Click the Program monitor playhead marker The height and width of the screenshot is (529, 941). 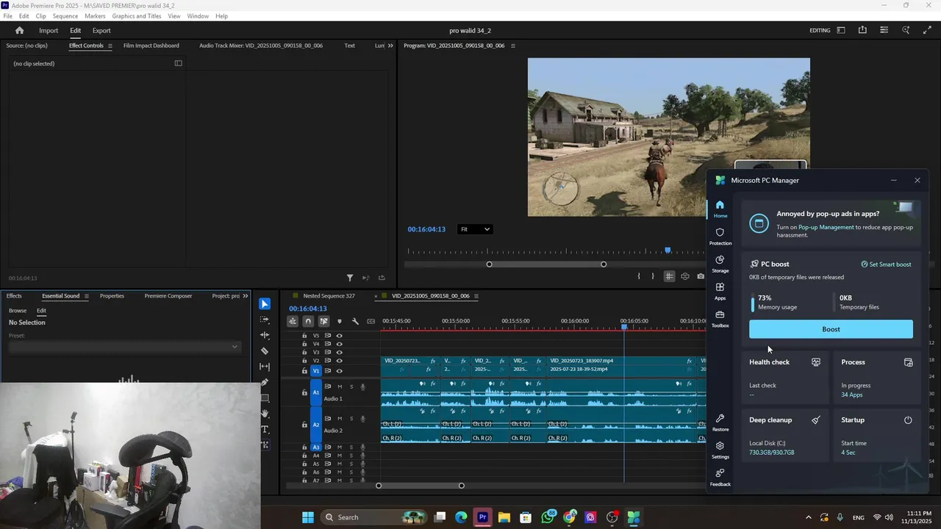(x=668, y=251)
